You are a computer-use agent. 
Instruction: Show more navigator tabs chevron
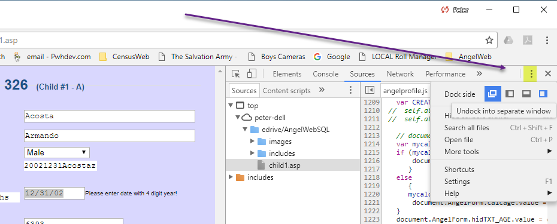[x=322, y=90]
